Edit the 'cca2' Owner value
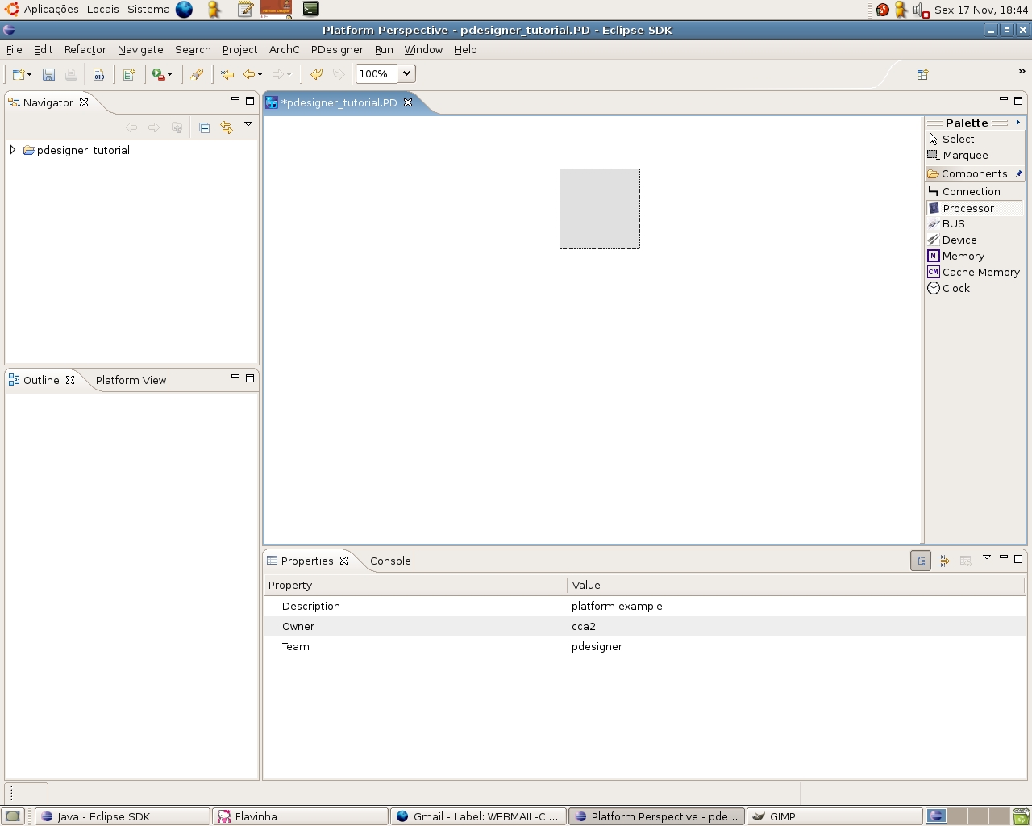Screen dimensions: 1032x826 584,626
